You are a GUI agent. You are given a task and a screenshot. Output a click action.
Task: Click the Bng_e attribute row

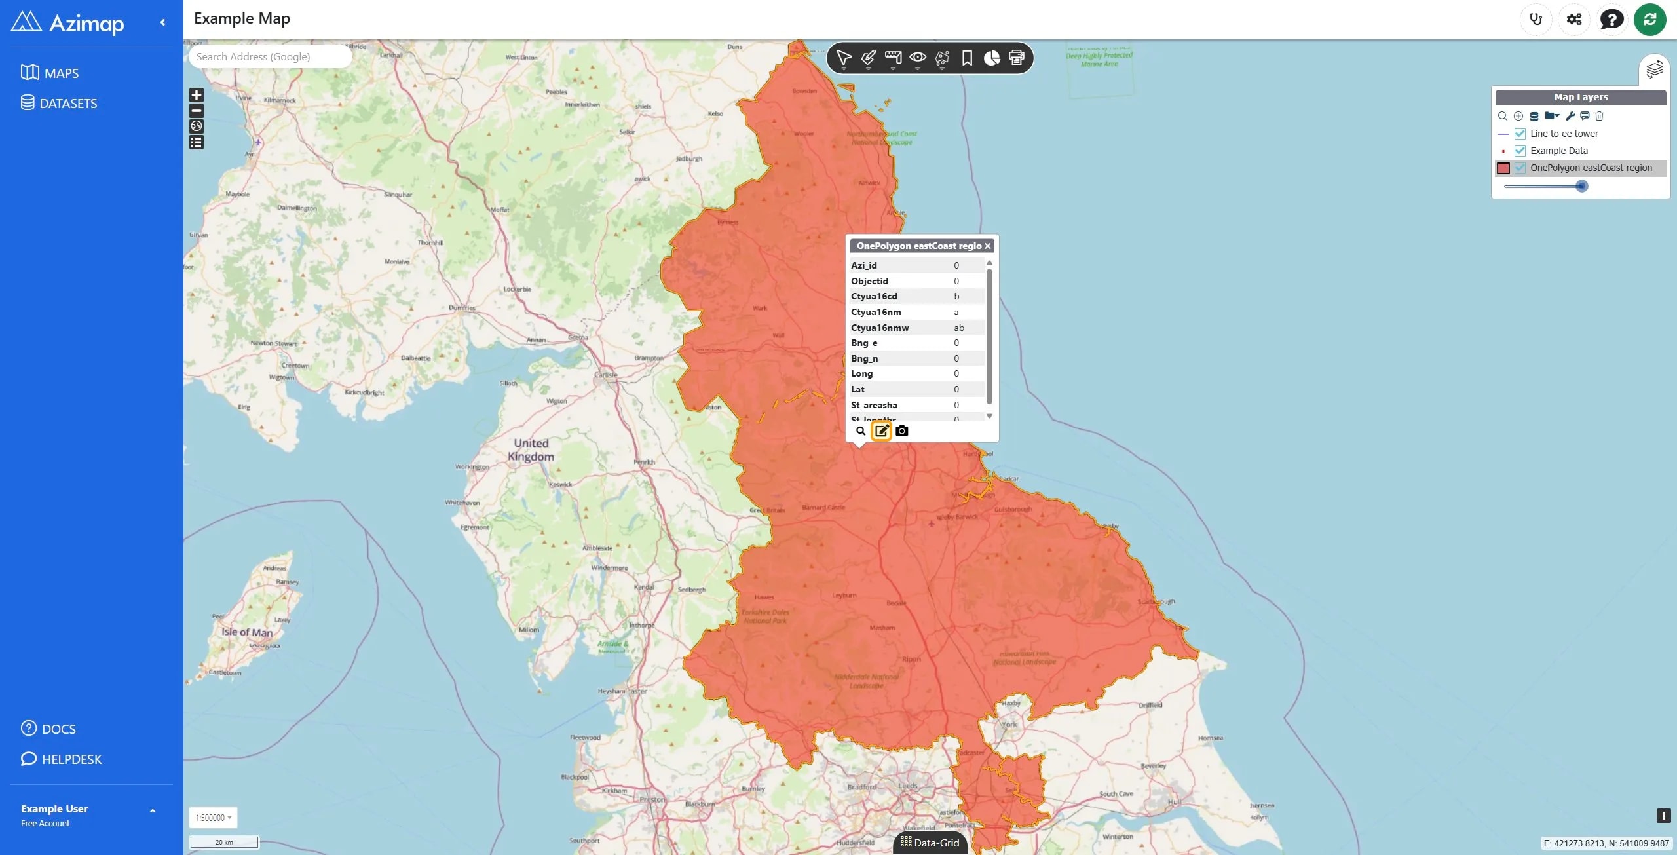click(917, 343)
